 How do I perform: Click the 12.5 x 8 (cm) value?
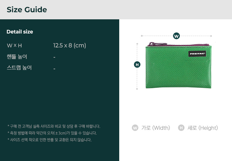(70, 45)
